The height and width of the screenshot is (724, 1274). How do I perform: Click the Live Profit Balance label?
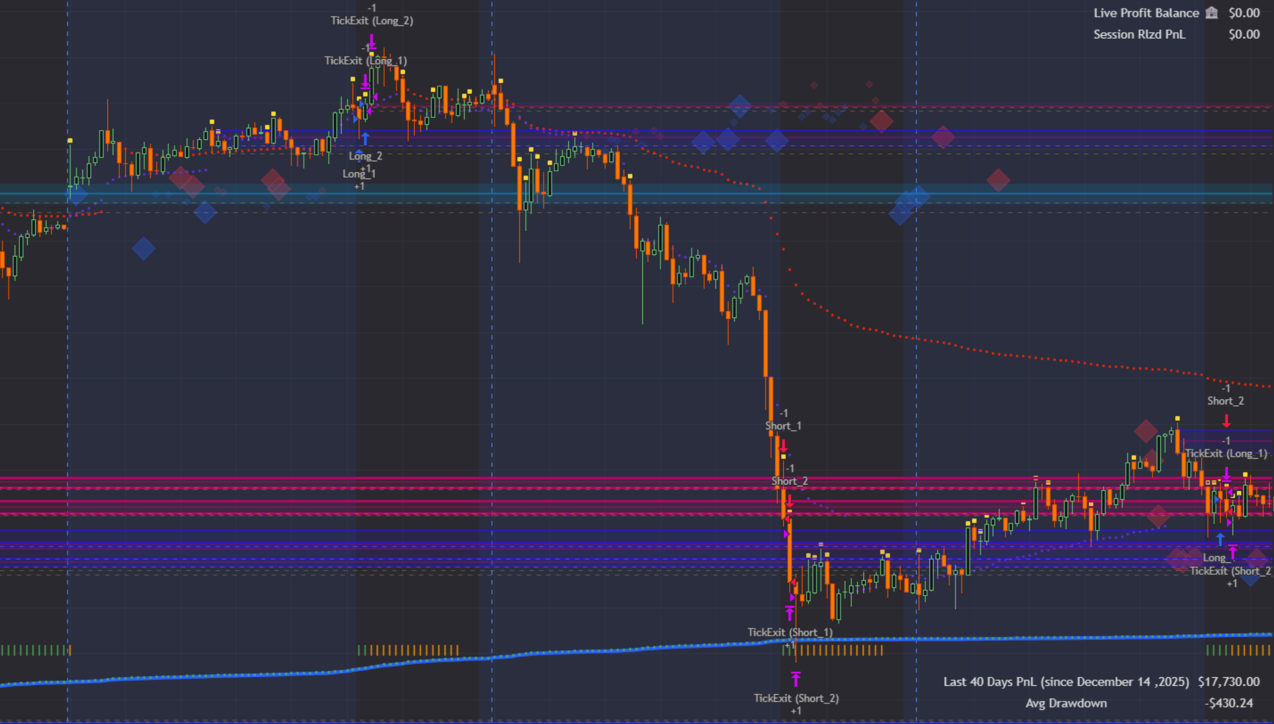coord(1146,13)
